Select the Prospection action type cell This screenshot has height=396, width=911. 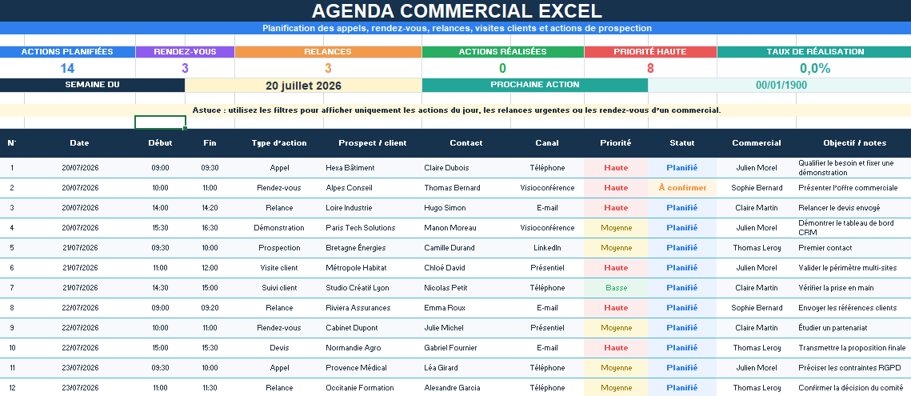279,248
